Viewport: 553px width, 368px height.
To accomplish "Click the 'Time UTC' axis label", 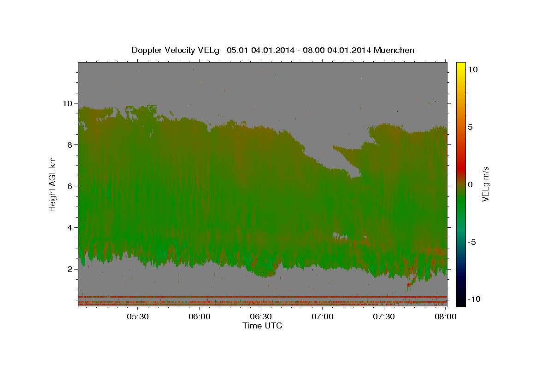I will 262,326.
